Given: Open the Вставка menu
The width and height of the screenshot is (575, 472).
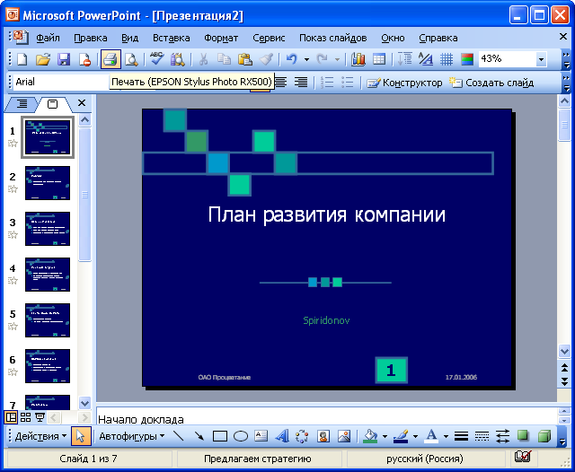Looking at the screenshot, I should 171,38.
